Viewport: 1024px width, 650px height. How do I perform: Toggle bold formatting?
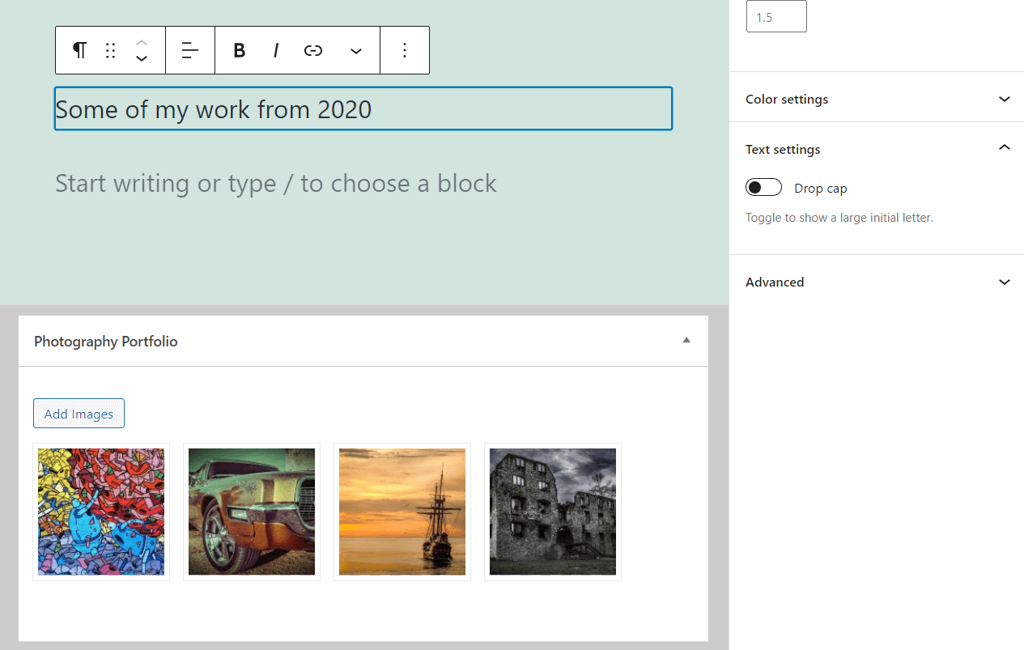tap(240, 50)
